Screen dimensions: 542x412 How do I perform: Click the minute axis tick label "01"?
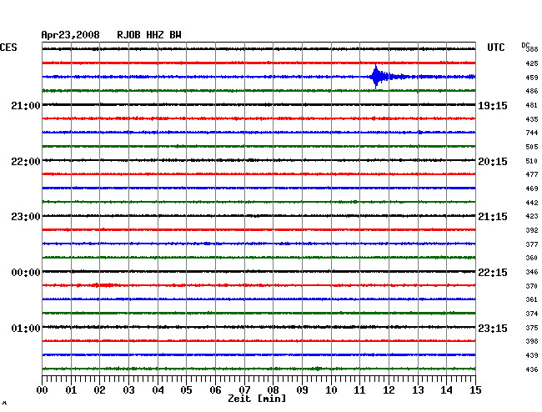click(71, 390)
